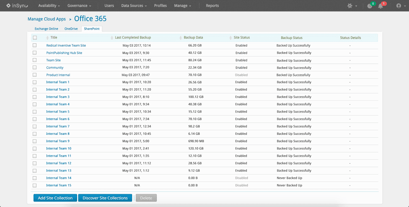Image resolution: width=409 pixels, height=207 pixels.
Task: Switch to the OneDrive tab
Action: pos(71,29)
